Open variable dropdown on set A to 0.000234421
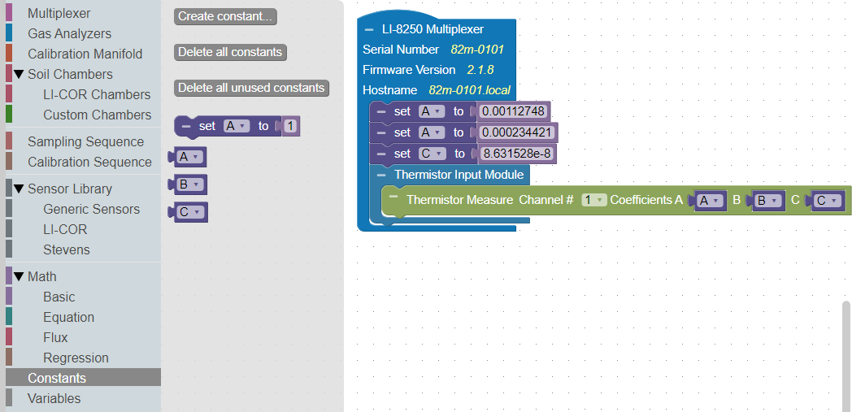The image size is (852, 412). [432, 132]
